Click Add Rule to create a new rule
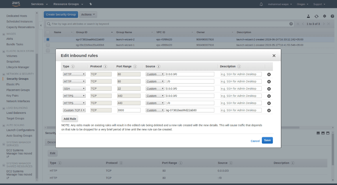Image resolution: width=337 pixels, height=185 pixels. 69,118
